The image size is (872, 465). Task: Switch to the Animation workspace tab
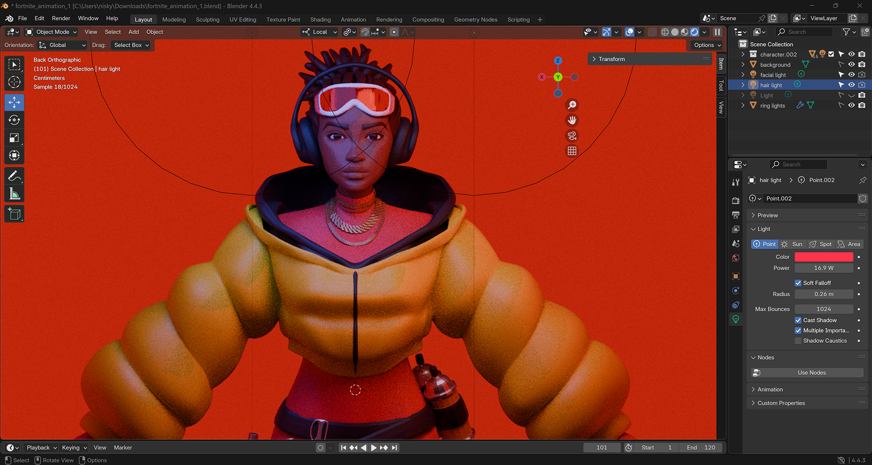click(353, 20)
